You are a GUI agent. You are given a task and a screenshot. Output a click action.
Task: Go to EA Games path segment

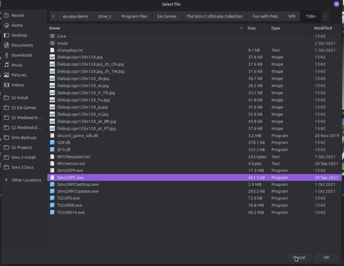click(167, 17)
